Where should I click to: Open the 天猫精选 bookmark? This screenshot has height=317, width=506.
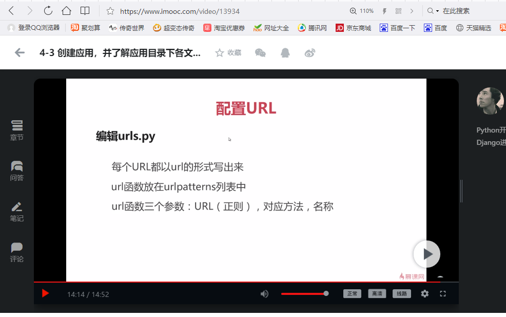473,28
